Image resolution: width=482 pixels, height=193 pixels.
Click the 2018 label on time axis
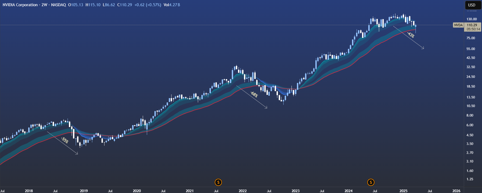pyautogui.click(x=29, y=191)
